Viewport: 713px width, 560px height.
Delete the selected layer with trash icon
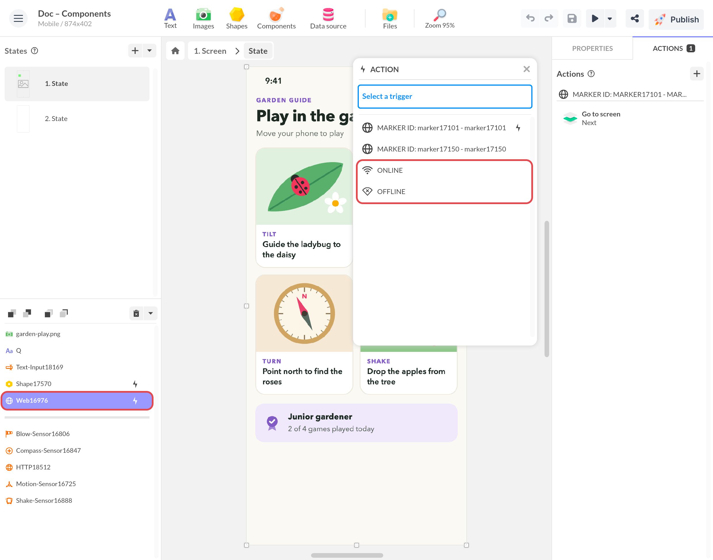point(136,313)
